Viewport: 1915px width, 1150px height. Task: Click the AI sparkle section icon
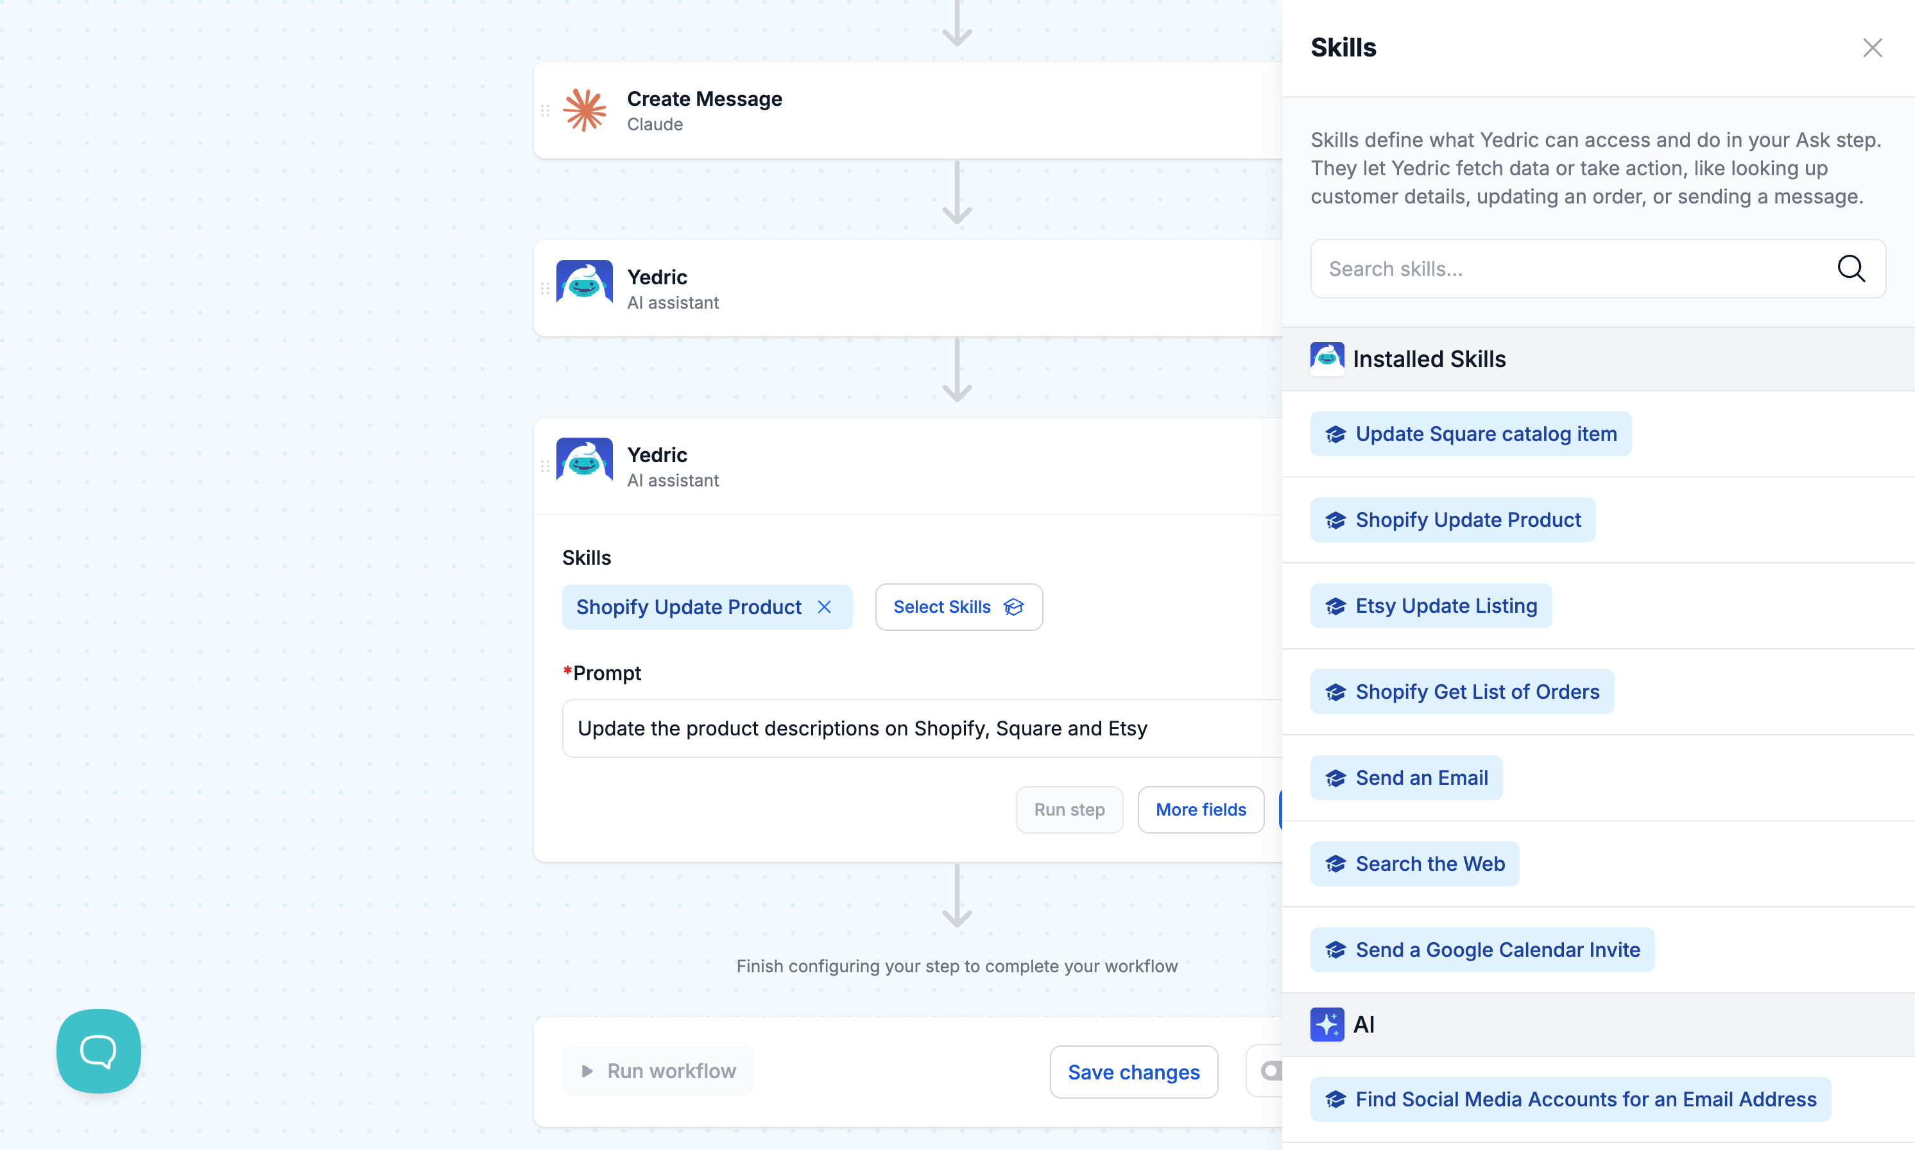(x=1327, y=1024)
